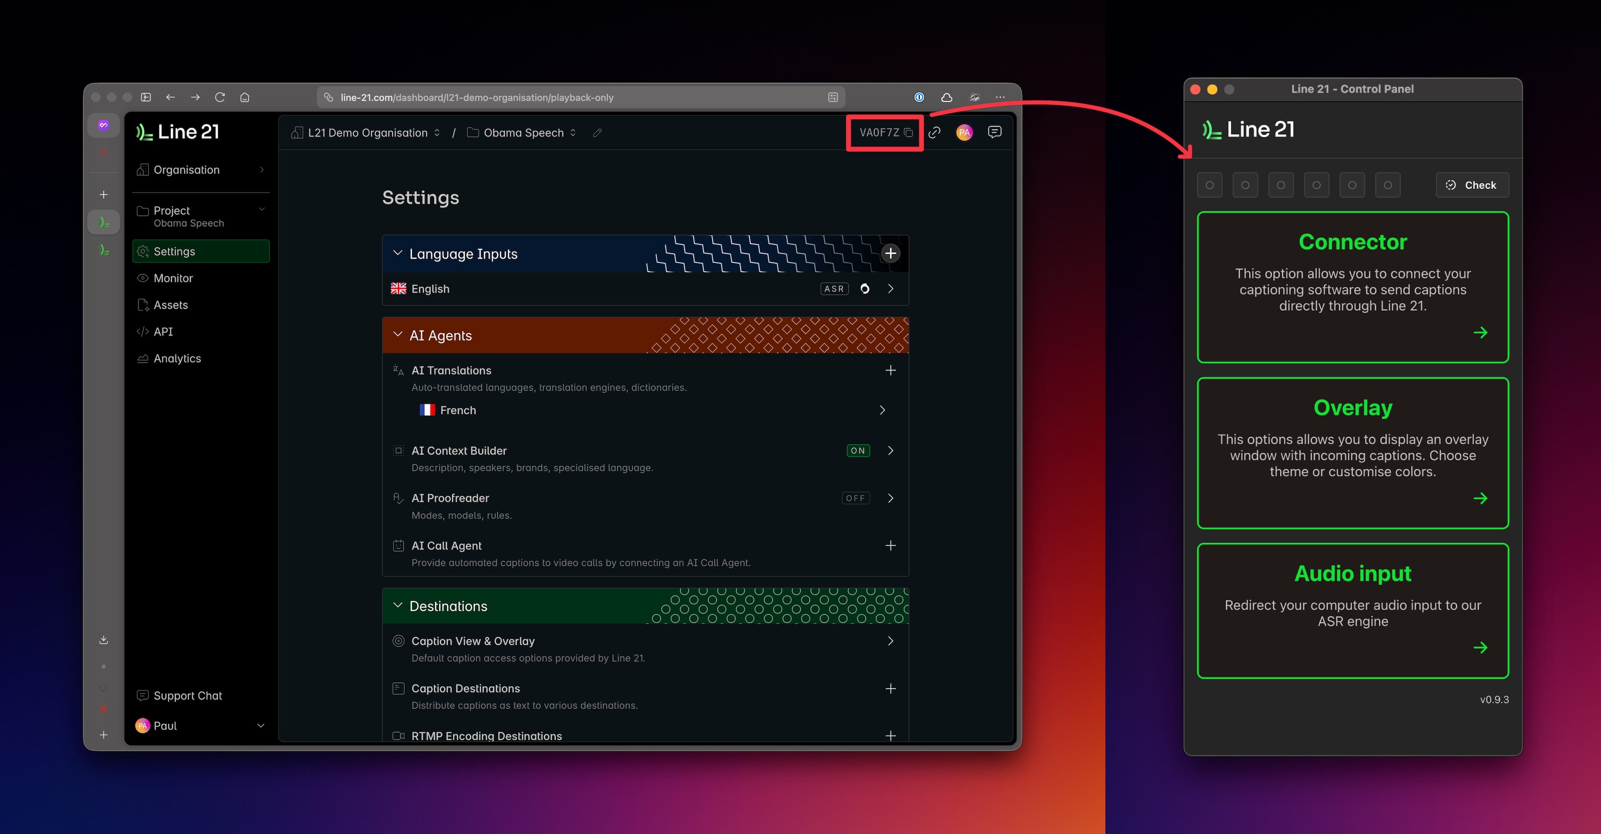Click the ASR badge on English input
This screenshot has width=1601, height=834.
[834, 289]
